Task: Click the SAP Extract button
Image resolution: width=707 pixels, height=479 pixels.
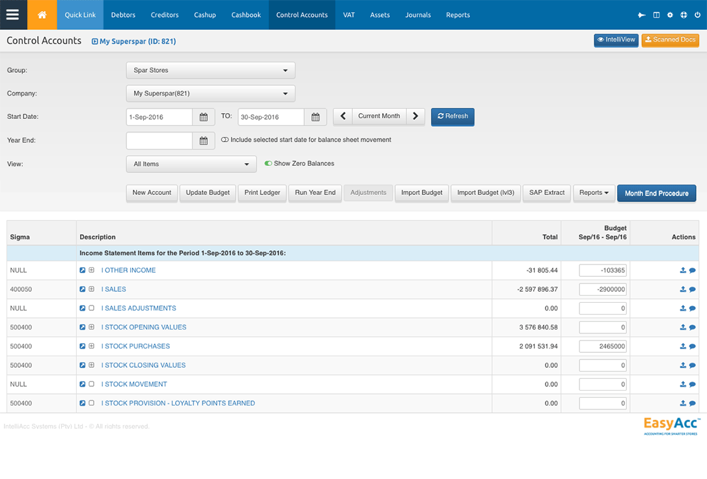Action: pos(547,192)
